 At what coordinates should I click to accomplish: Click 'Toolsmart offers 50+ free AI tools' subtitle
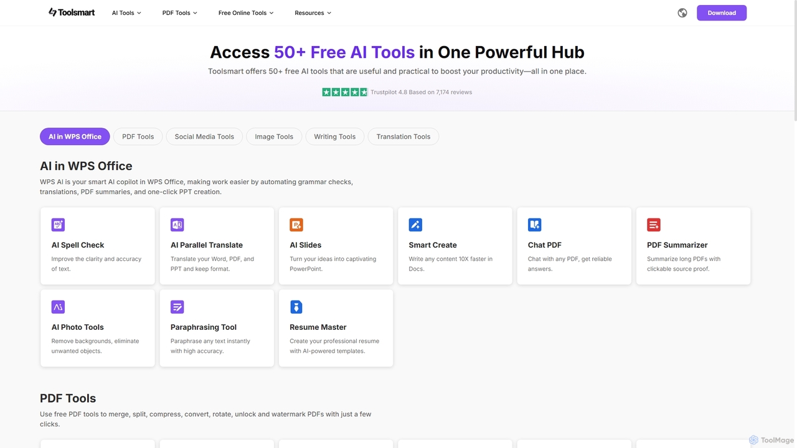(397, 72)
